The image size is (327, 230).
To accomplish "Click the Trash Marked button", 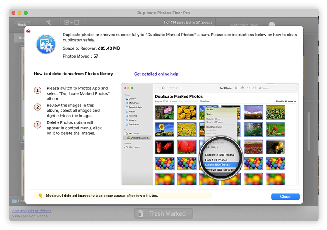I will (x=164, y=213).
